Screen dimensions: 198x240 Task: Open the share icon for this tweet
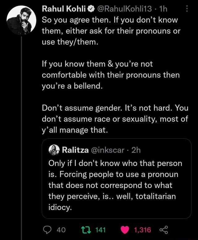pyautogui.click(x=163, y=229)
